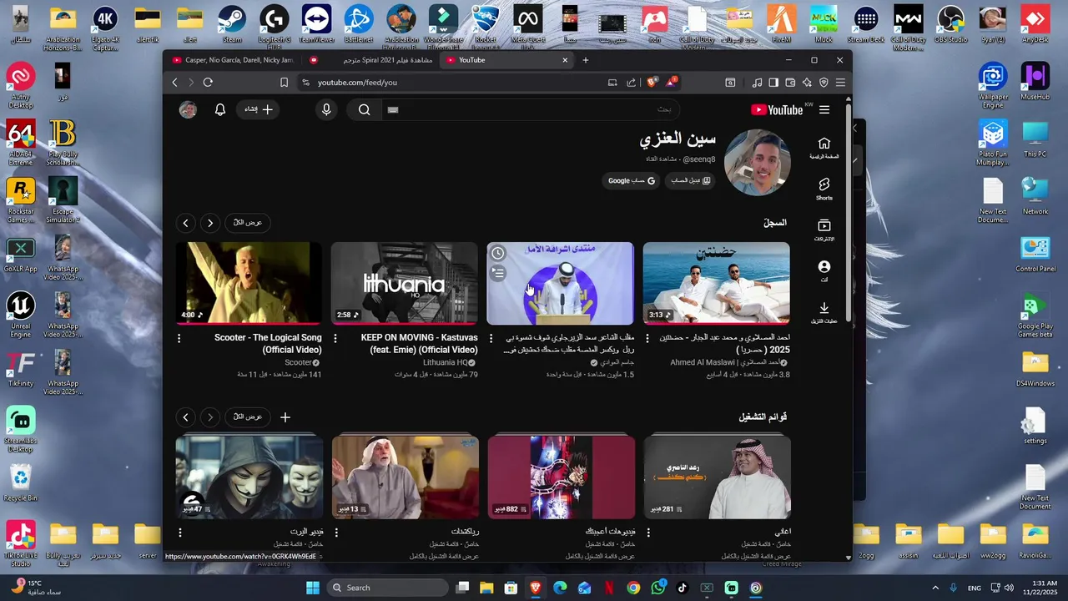Open Netflix from taskbar
The width and height of the screenshot is (1068, 601).
[609, 588]
